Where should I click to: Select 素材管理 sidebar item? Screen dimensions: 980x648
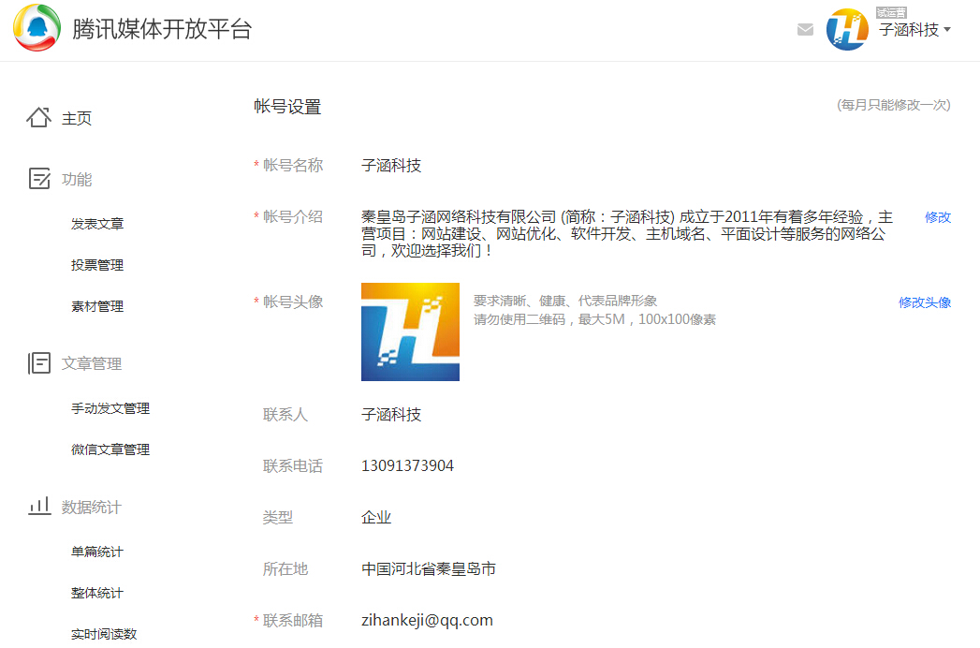click(x=97, y=306)
